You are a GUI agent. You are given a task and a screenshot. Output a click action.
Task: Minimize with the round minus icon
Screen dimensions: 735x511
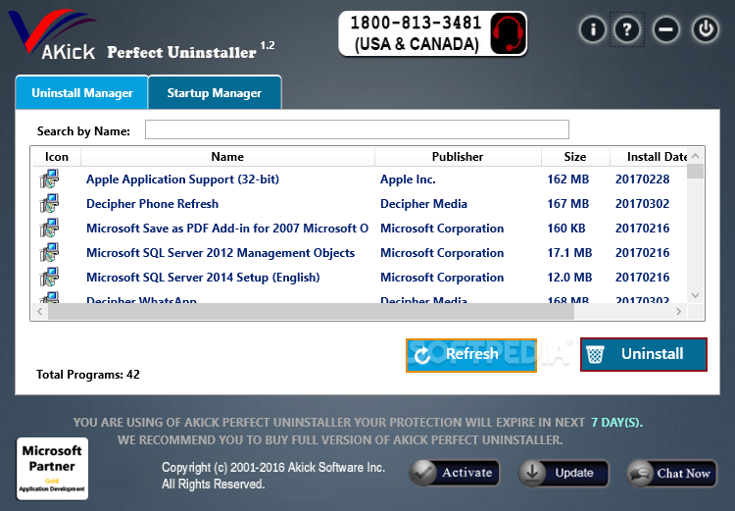click(665, 29)
